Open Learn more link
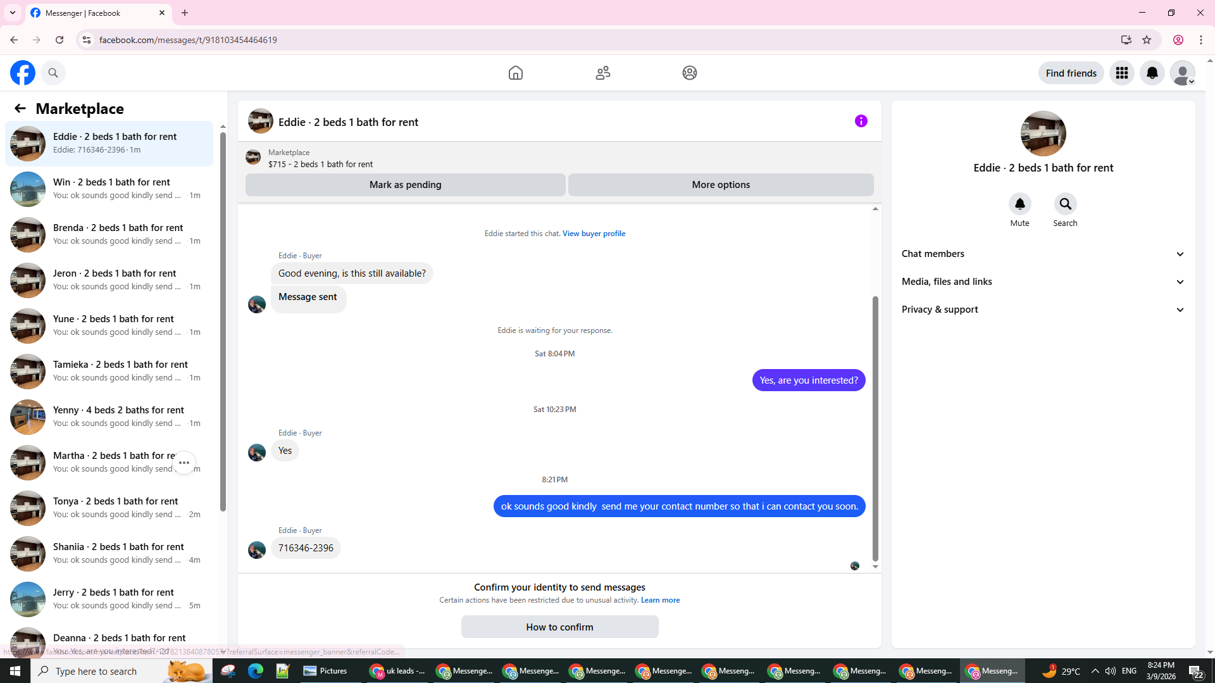This screenshot has width=1215, height=683. pyautogui.click(x=660, y=600)
